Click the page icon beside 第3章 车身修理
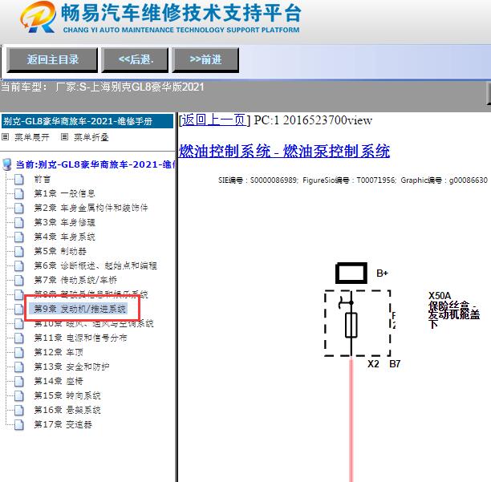 pyautogui.click(x=19, y=222)
